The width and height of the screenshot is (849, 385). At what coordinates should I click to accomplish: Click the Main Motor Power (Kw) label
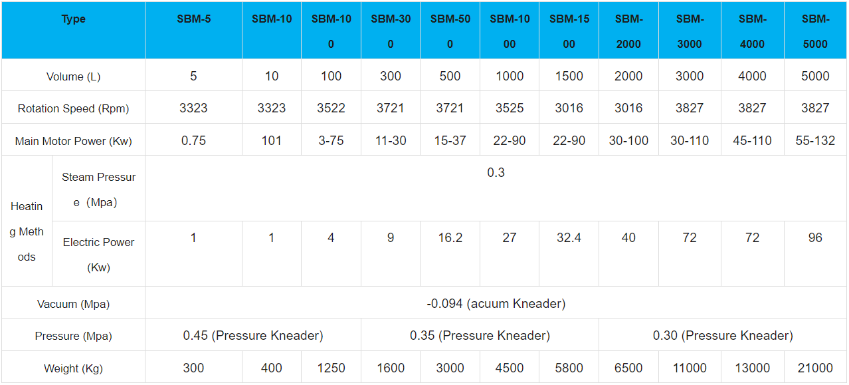point(73,141)
